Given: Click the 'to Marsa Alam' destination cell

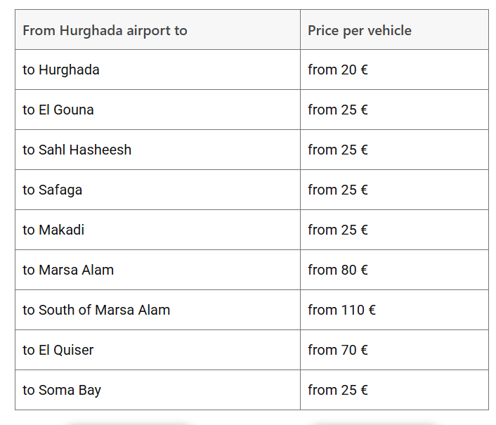Looking at the screenshot, I should point(68,270).
